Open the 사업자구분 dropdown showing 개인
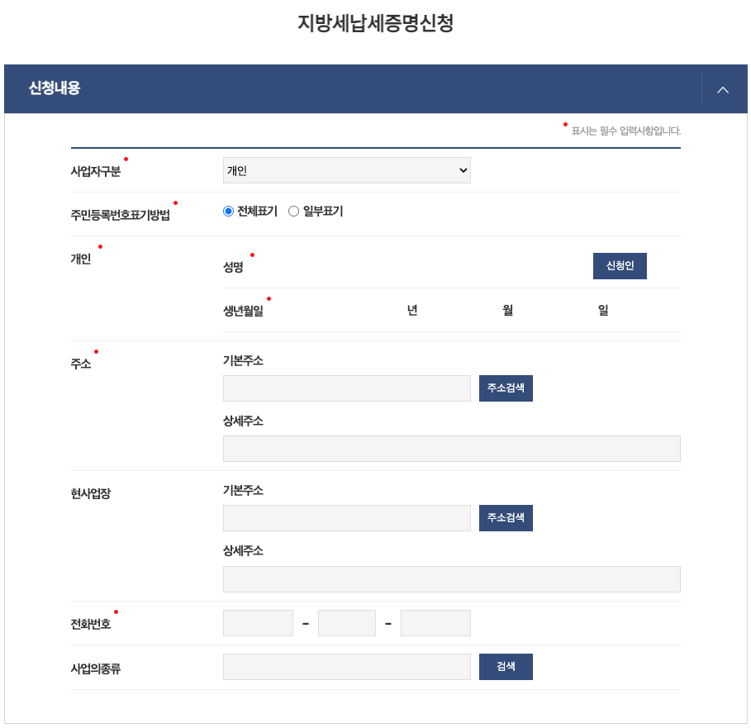Screen dimensions: 751x728 tap(346, 170)
